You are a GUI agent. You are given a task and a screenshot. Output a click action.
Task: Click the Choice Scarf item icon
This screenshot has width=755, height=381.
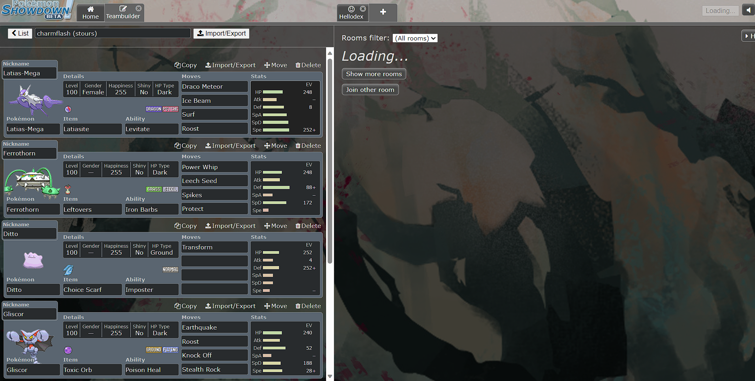point(68,269)
